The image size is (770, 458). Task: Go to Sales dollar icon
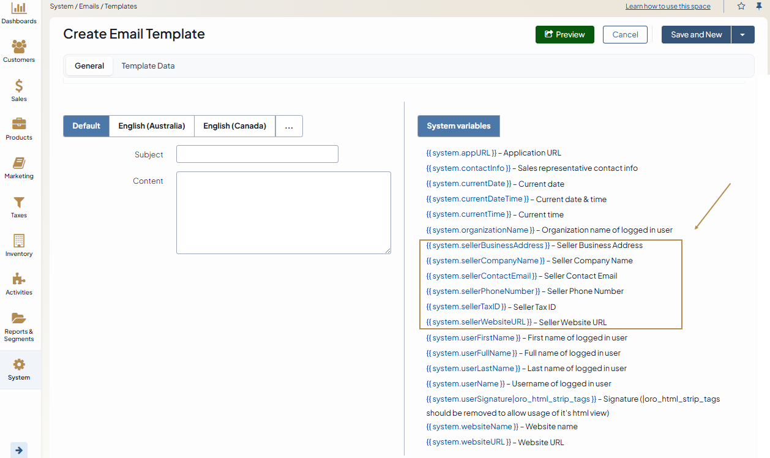(19, 86)
